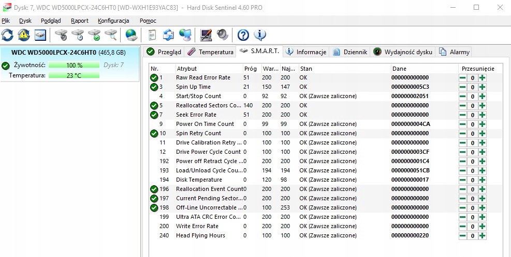Switch to the Alarmy tab
This screenshot has height=257, width=511.
454,52
